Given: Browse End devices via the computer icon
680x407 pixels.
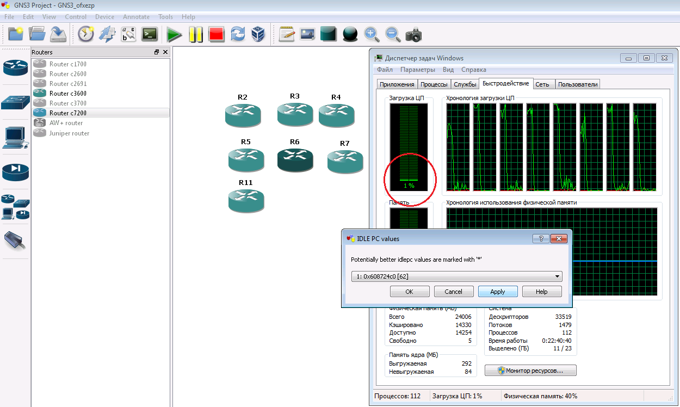Looking at the screenshot, I should pos(15,138).
